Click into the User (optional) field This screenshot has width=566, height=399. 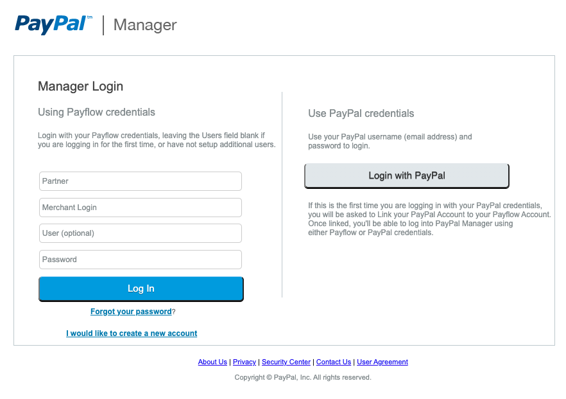pyautogui.click(x=141, y=233)
